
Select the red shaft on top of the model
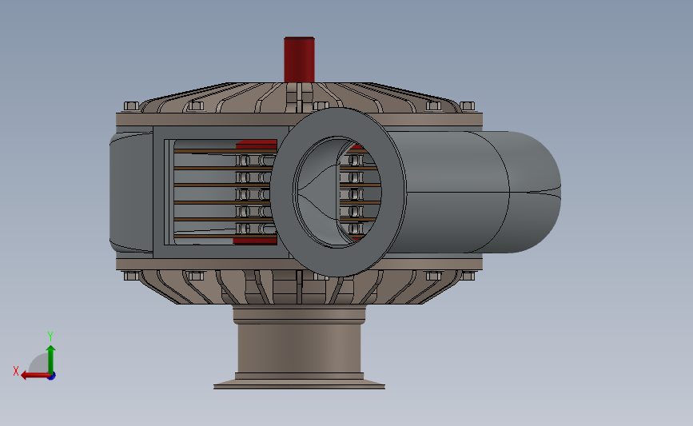[x=299, y=60]
